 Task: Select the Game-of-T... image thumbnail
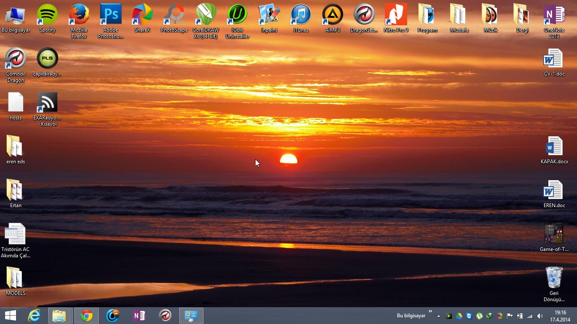[x=554, y=238]
